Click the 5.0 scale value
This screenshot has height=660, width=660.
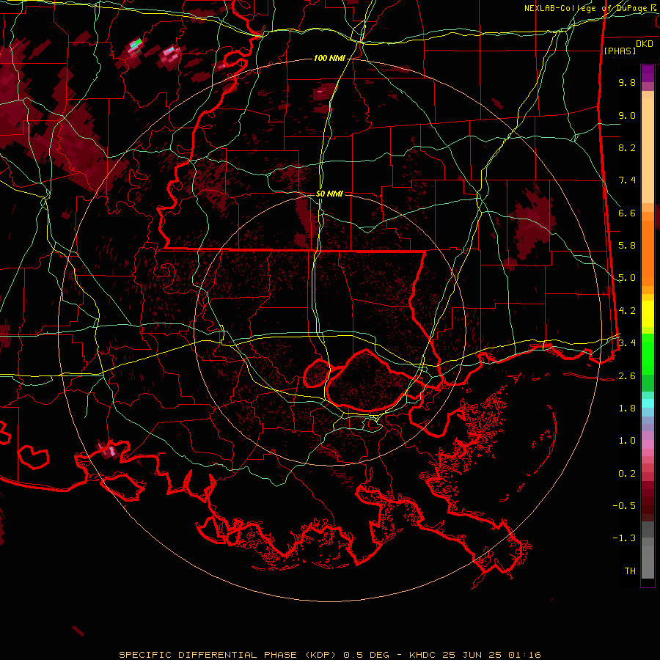(x=627, y=278)
